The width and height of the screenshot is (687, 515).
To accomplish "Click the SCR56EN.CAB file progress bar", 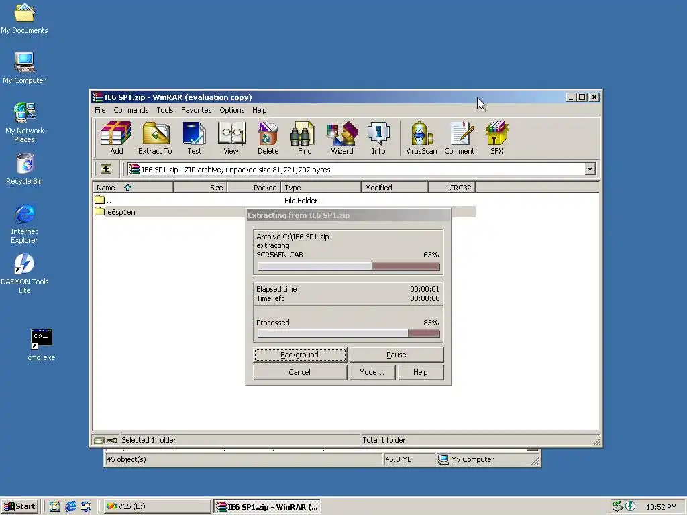I will 348,266.
